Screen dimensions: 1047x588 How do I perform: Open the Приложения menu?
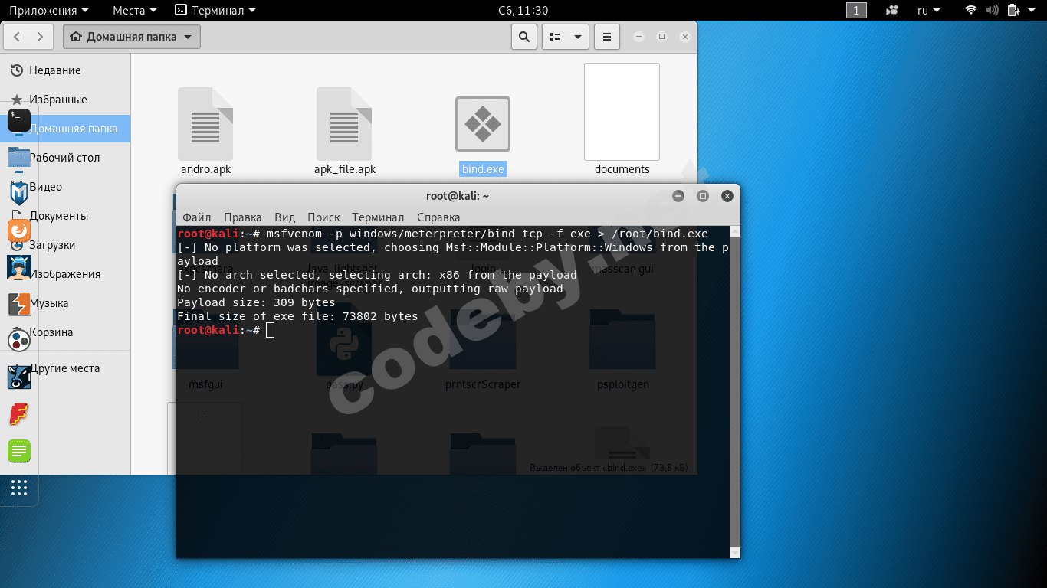tap(48, 11)
